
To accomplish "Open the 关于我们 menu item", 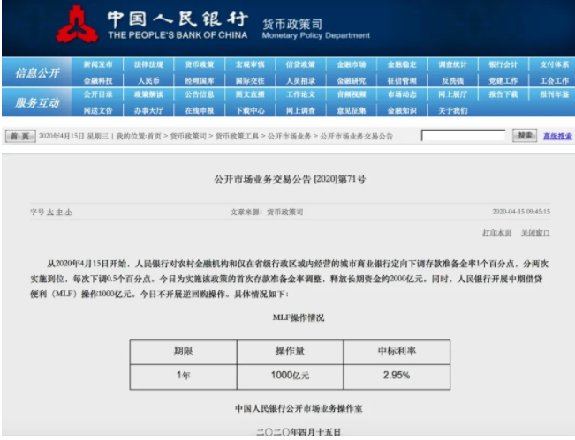I will pyautogui.click(x=453, y=110).
